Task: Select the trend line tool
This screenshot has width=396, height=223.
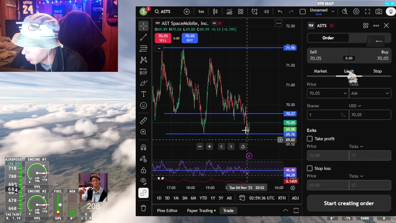Action: coord(144,37)
